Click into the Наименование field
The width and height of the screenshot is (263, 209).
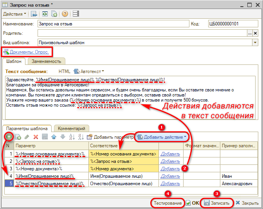[113, 24]
